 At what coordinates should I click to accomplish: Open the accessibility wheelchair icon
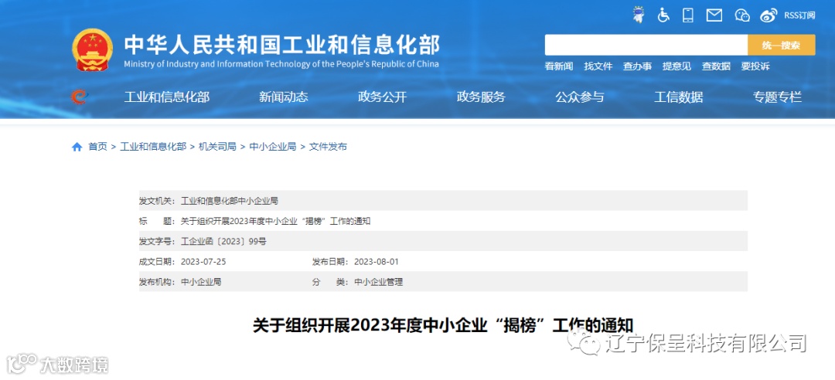click(x=663, y=15)
